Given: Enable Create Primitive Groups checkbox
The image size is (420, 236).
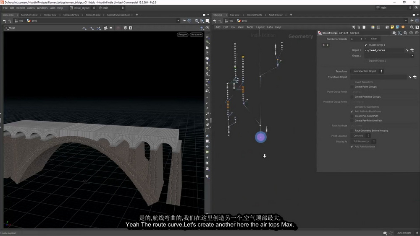Looking at the screenshot, I should pos(352,97).
